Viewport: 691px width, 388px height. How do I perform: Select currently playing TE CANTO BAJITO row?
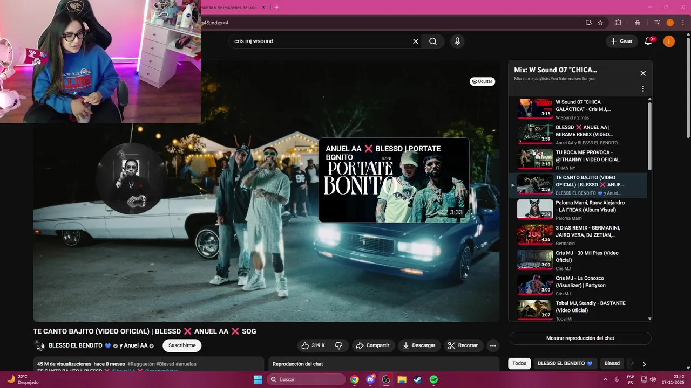click(578, 184)
